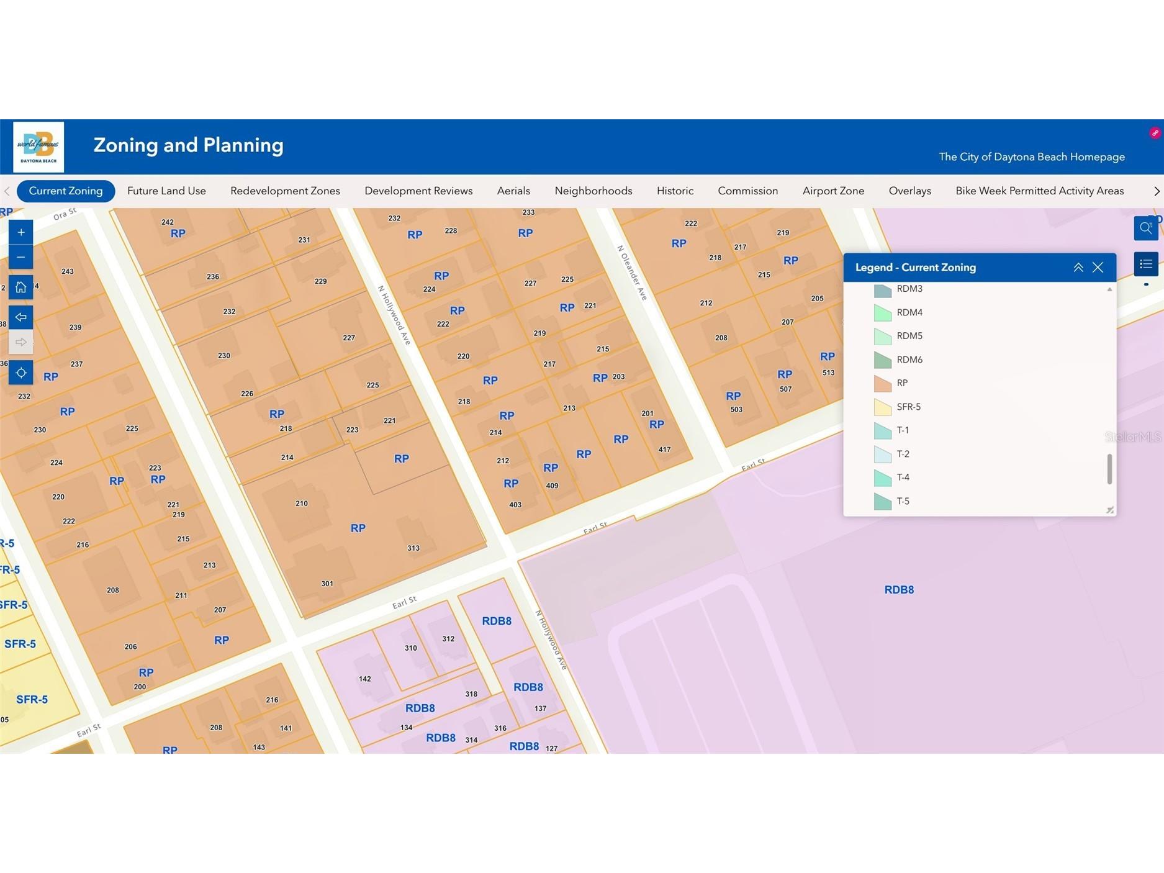This screenshot has height=873, width=1164.
Task: Zoom out with the minus button
Action: click(20, 257)
